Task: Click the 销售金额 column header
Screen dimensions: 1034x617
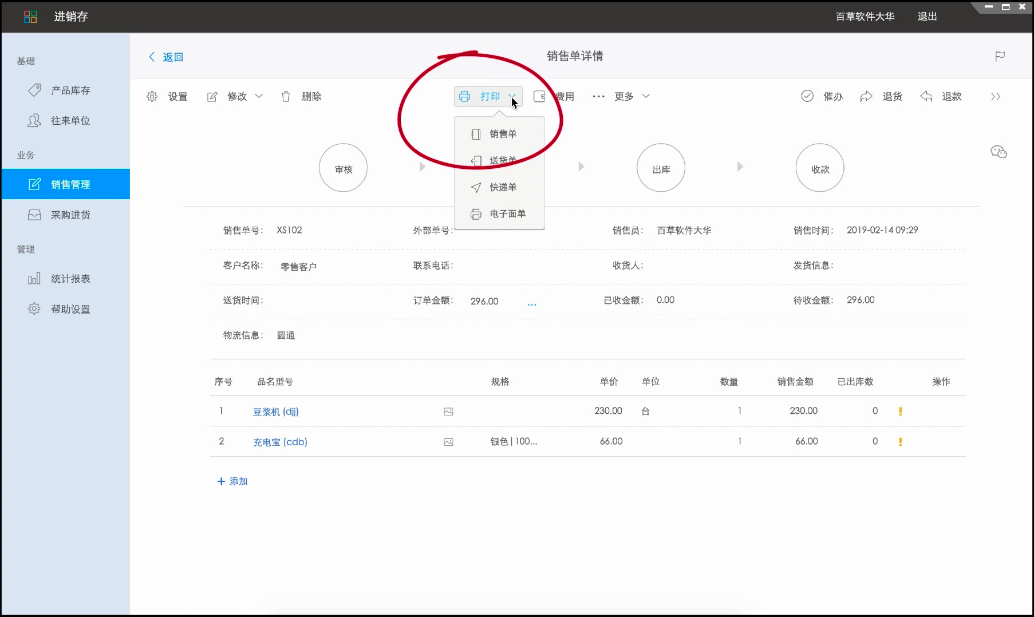Action: click(x=795, y=382)
